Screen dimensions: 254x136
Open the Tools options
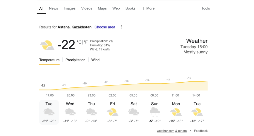click(205, 8)
